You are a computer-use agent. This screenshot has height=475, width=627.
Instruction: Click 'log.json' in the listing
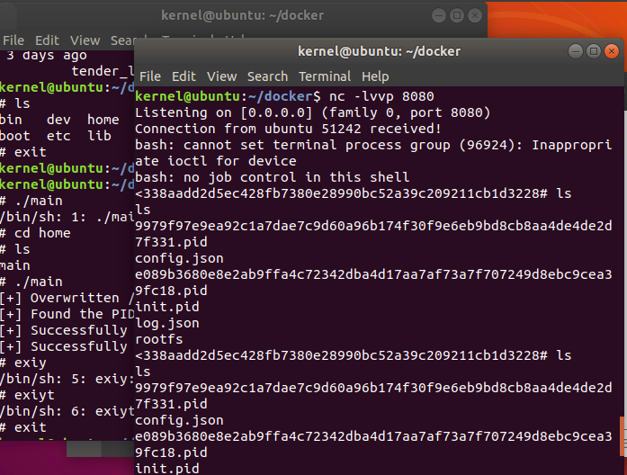166,323
